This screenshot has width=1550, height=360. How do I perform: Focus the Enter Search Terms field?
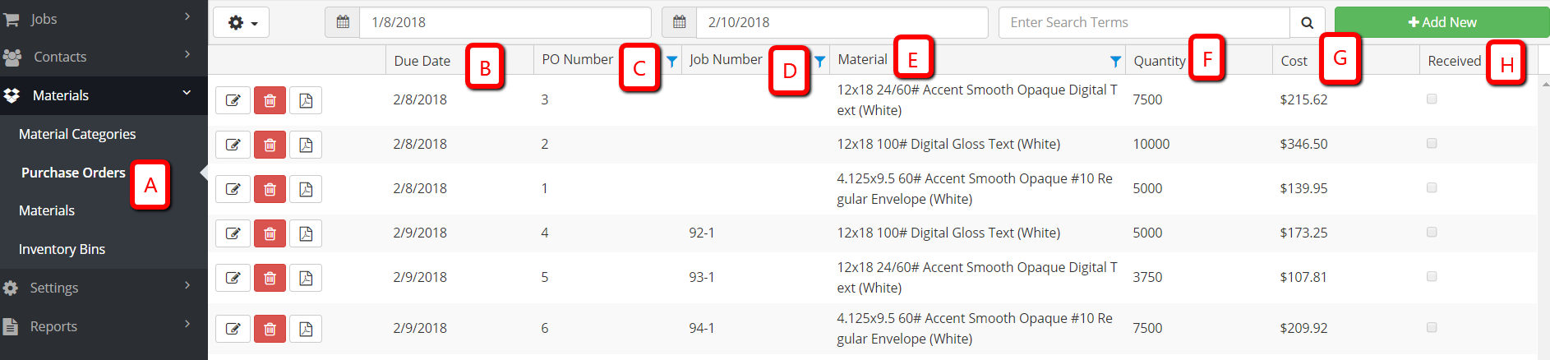tap(1144, 23)
